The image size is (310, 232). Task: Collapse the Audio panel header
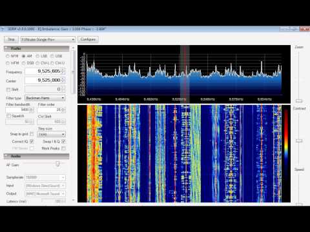(37, 156)
